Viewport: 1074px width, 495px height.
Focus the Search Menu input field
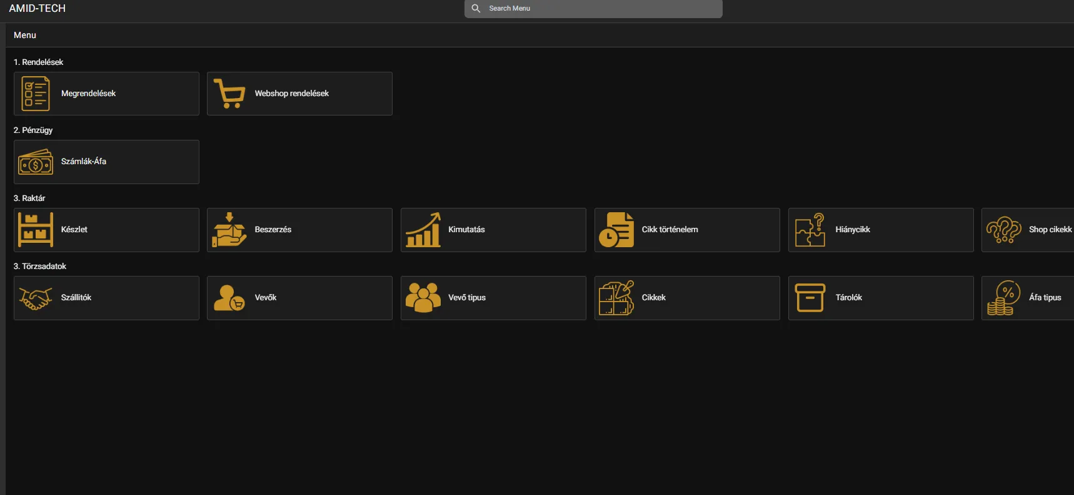coord(593,8)
